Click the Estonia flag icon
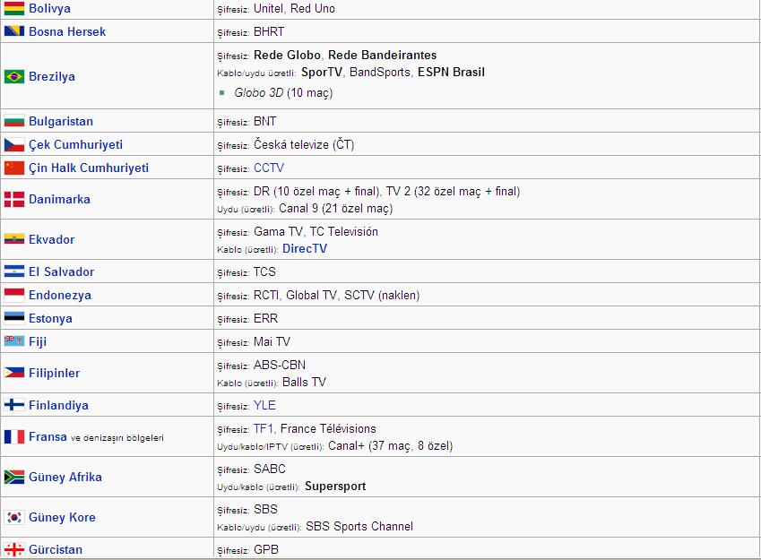Viewport: 761px width, 560px height. [x=14, y=318]
